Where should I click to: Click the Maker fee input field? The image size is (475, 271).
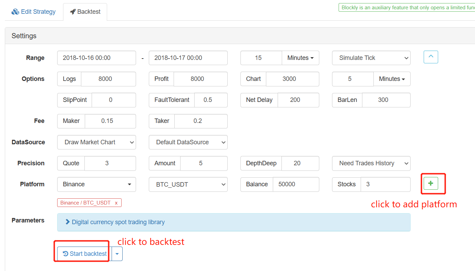pyautogui.click(x=110, y=121)
